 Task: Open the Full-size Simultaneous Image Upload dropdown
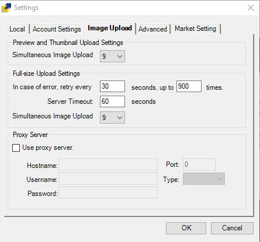click(112, 117)
